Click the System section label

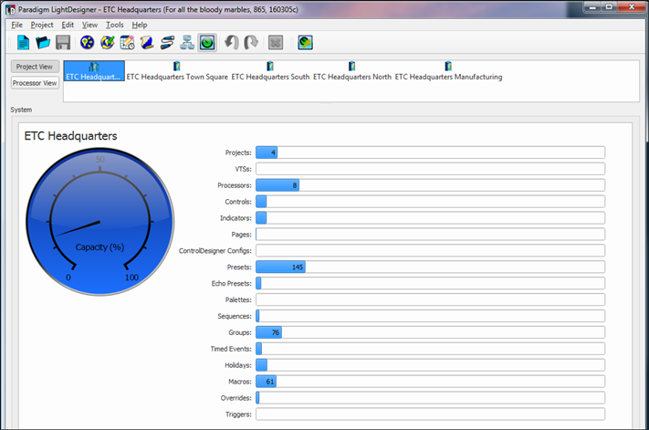[x=21, y=110]
